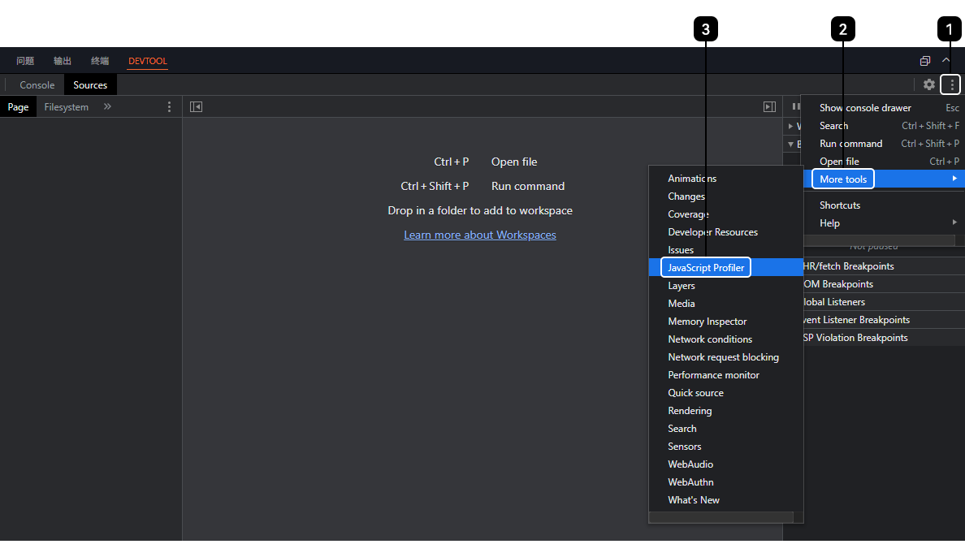
Task: Expand DOM Breakpoints section
Action: 884,283
